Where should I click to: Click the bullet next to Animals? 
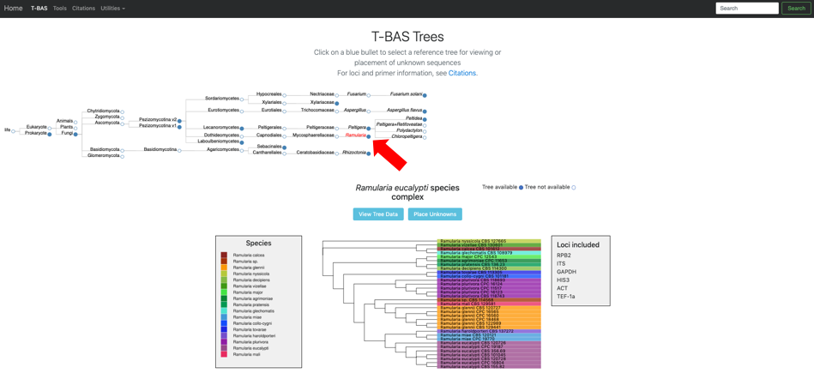pos(75,122)
